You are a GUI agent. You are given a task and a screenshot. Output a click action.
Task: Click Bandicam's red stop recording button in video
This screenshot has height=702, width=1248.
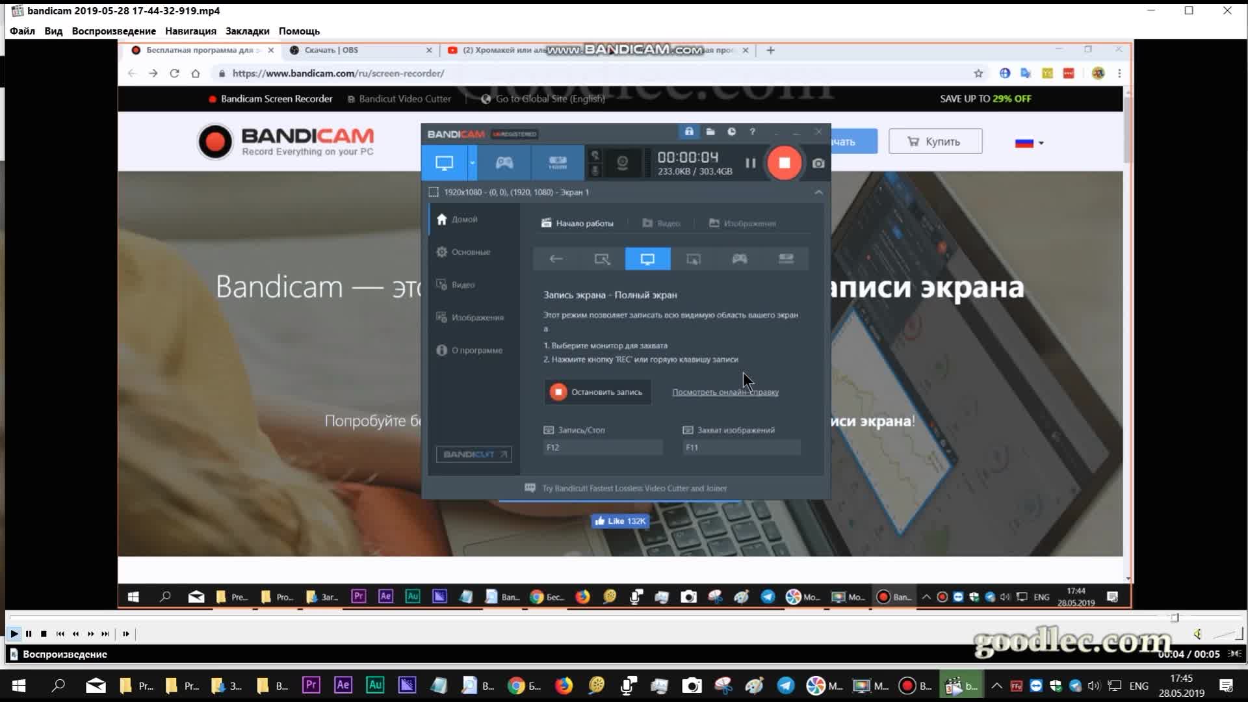[x=785, y=162]
